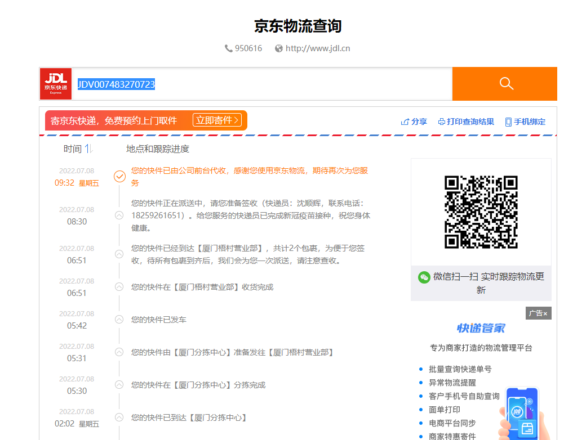Click the JDL Express logo icon

(x=56, y=84)
